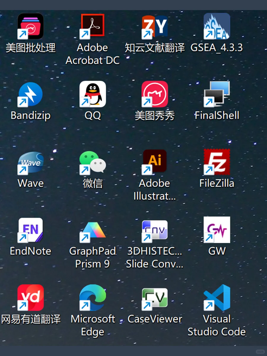Launch 微信 WeChat
The height and width of the screenshot is (356, 267).
tap(93, 162)
